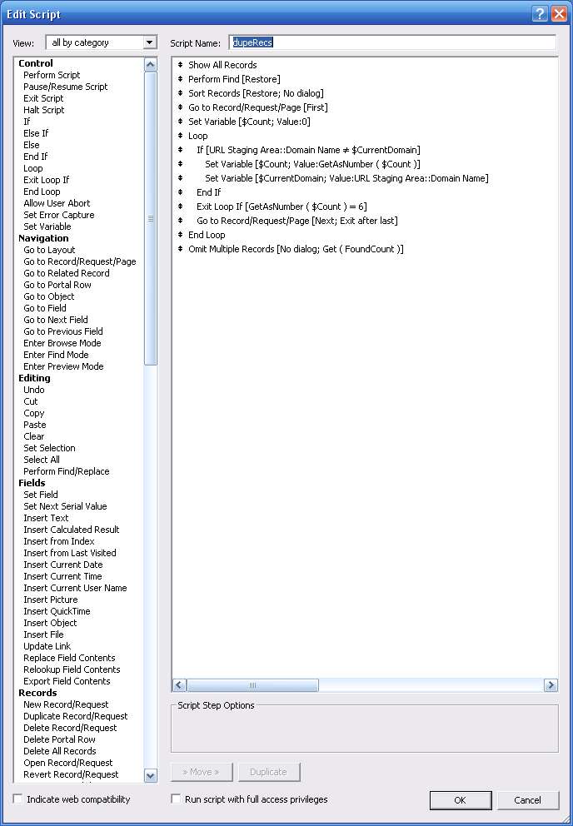The width and height of the screenshot is (573, 826).
Task: Click the horizontal scrollbar left arrow
Action: click(x=179, y=684)
